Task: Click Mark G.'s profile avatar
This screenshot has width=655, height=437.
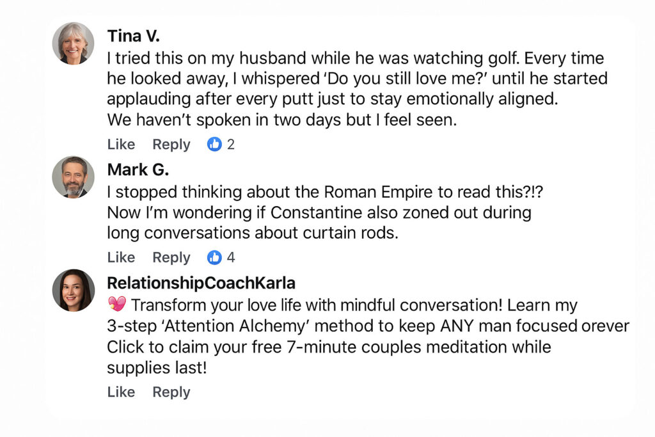Action: pyautogui.click(x=73, y=177)
